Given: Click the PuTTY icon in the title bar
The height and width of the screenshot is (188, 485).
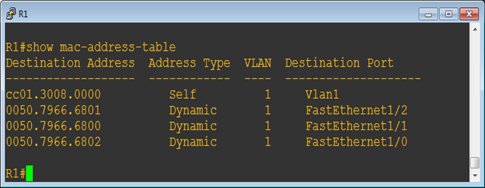Looking at the screenshot, I should point(11,14).
